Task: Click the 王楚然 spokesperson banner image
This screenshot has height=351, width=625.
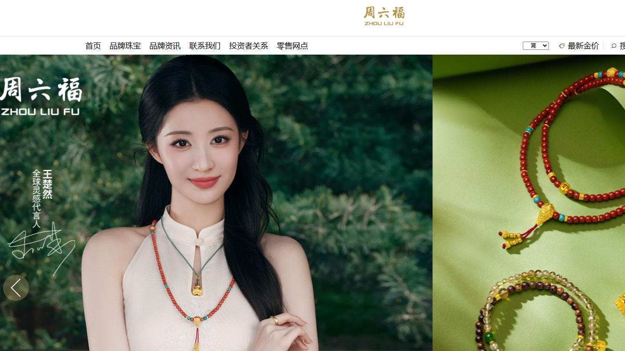Action: click(216, 203)
